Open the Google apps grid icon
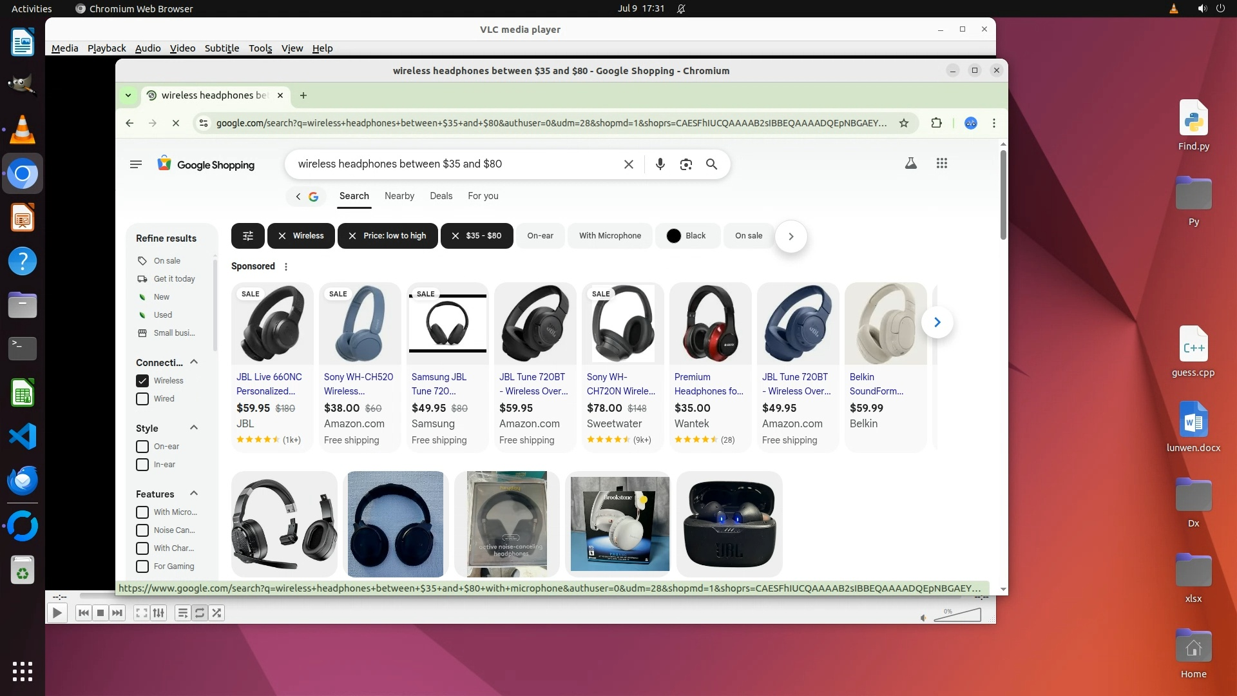The image size is (1237, 696). [941, 164]
